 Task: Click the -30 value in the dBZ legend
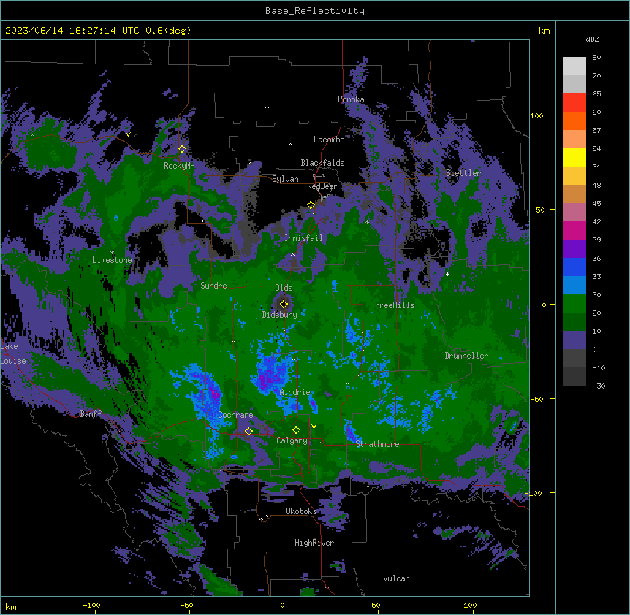tap(599, 386)
